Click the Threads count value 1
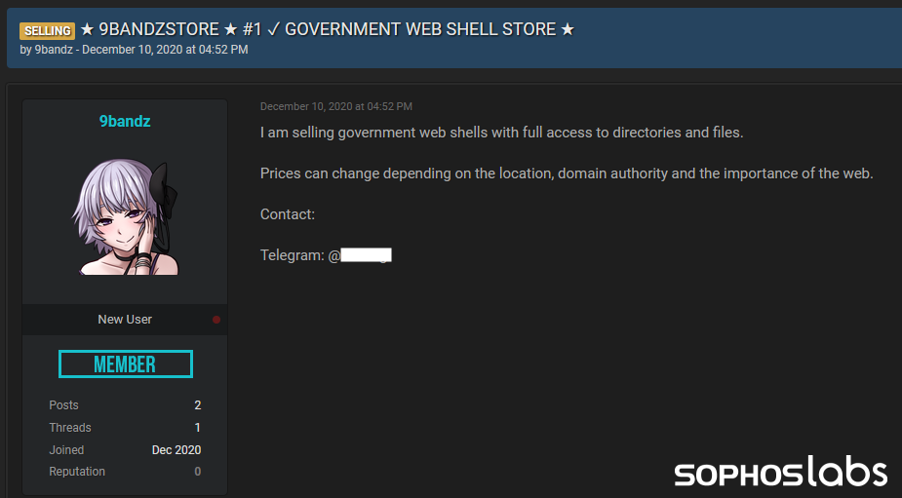The height and width of the screenshot is (498, 902). point(198,428)
